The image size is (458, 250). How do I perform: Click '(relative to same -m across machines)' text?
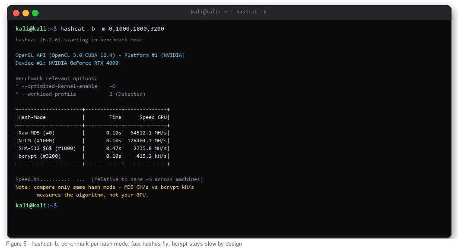point(147,179)
